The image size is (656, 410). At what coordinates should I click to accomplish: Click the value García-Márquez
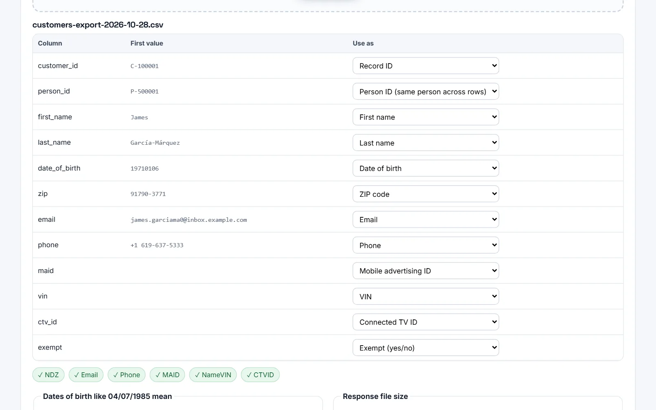pyautogui.click(x=155, y=143)
